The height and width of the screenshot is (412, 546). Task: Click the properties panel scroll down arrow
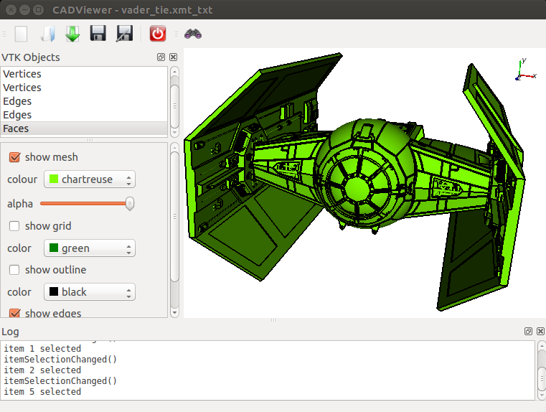pos(174,312)
